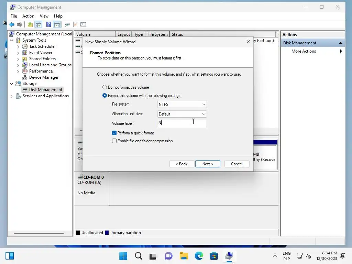Show hidden icons in system tray
This screenshot has width=352, height=264.
(x=275, y=256)
